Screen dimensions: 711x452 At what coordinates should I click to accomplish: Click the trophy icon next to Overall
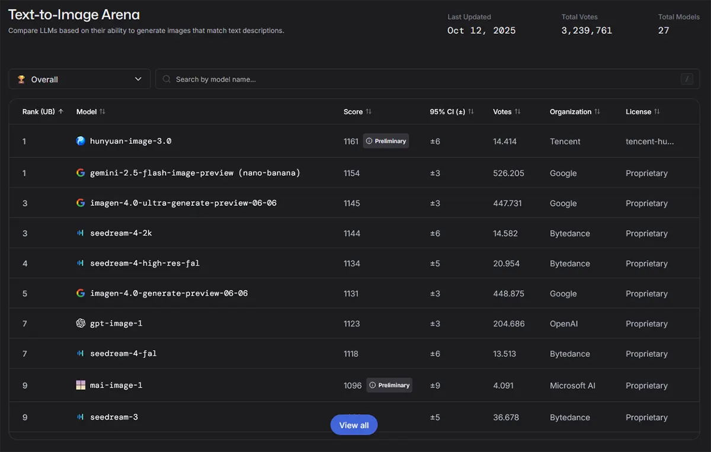click(x=21, y=79)
